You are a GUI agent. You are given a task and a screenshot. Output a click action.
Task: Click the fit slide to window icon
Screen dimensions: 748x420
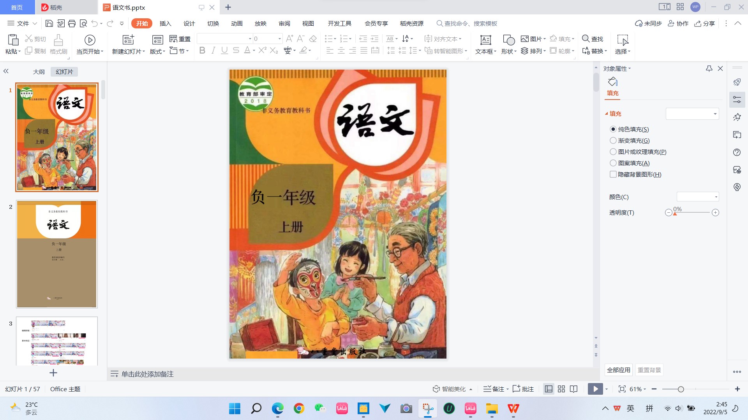pos(622,389)
